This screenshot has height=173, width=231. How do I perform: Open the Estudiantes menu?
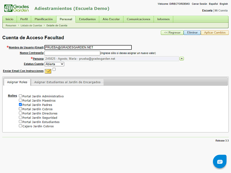pos(87,19)
